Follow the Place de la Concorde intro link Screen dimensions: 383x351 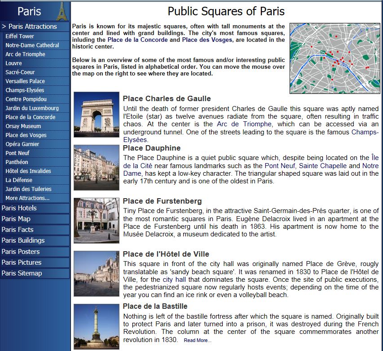(x=137, y=40)
